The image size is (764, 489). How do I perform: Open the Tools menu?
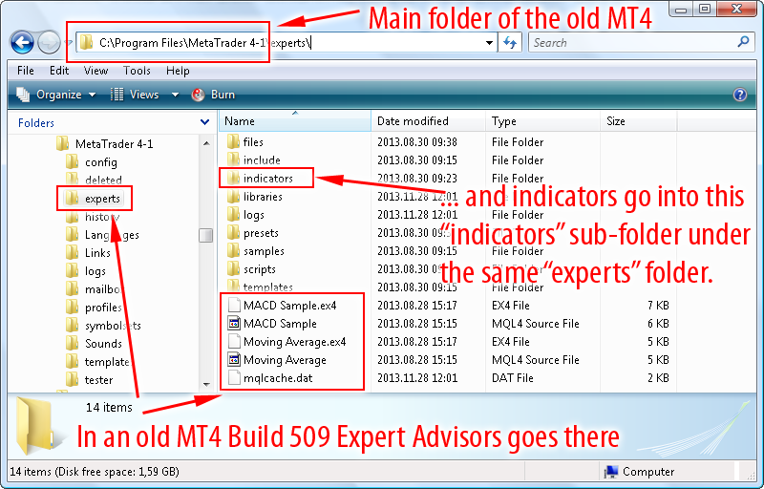(137, 71)
